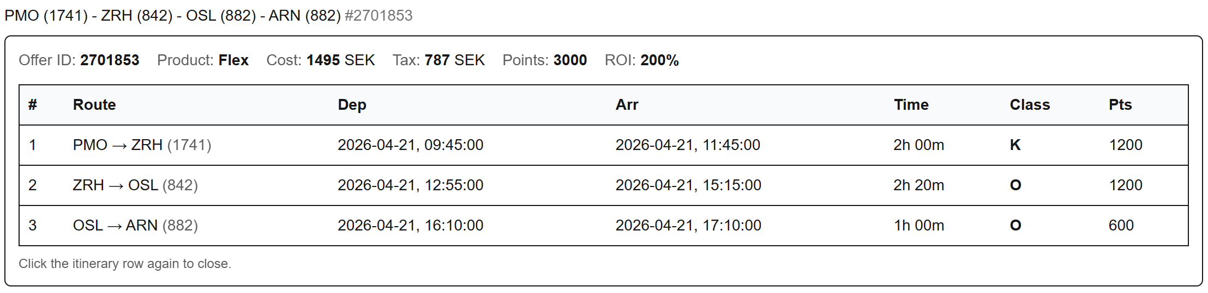
Task: Click the Offer ID value 2701853
Action: 110,60
